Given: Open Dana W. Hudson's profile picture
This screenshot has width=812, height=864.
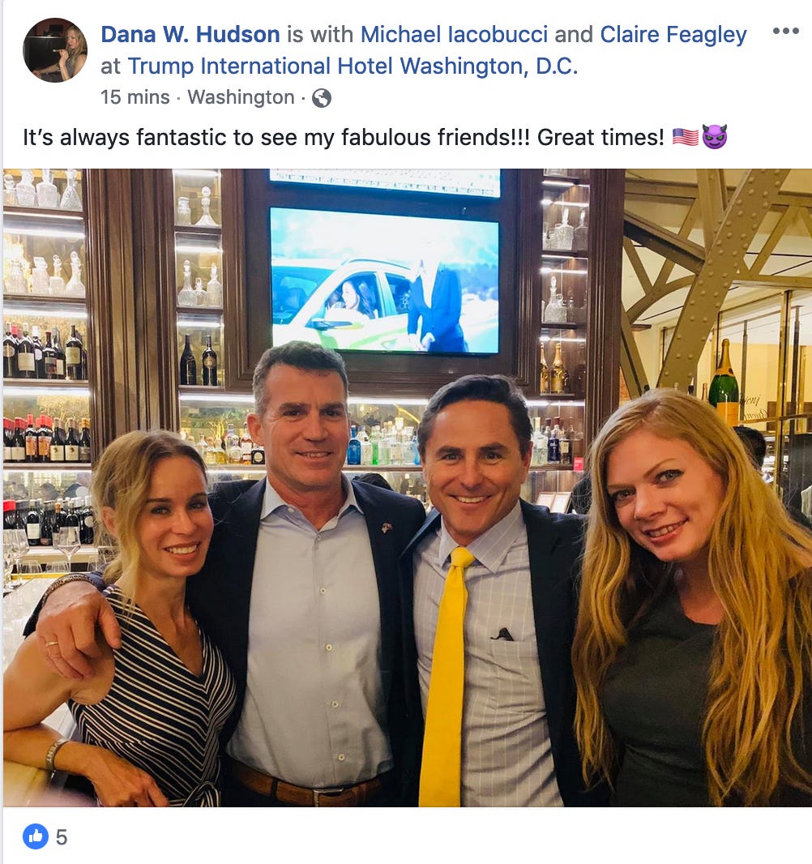Looking at the screenshot, I should 55,49.
